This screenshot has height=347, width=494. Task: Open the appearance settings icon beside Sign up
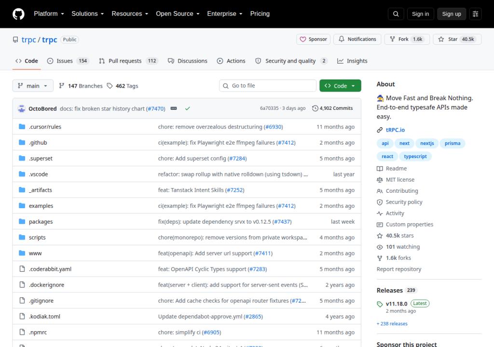tap(475, 14)
